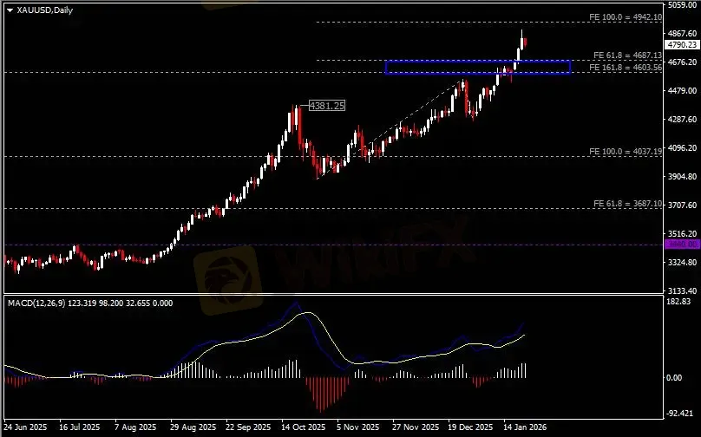
Task: Click the 16 Jul 2025 date label
Action: coord(80,427)
